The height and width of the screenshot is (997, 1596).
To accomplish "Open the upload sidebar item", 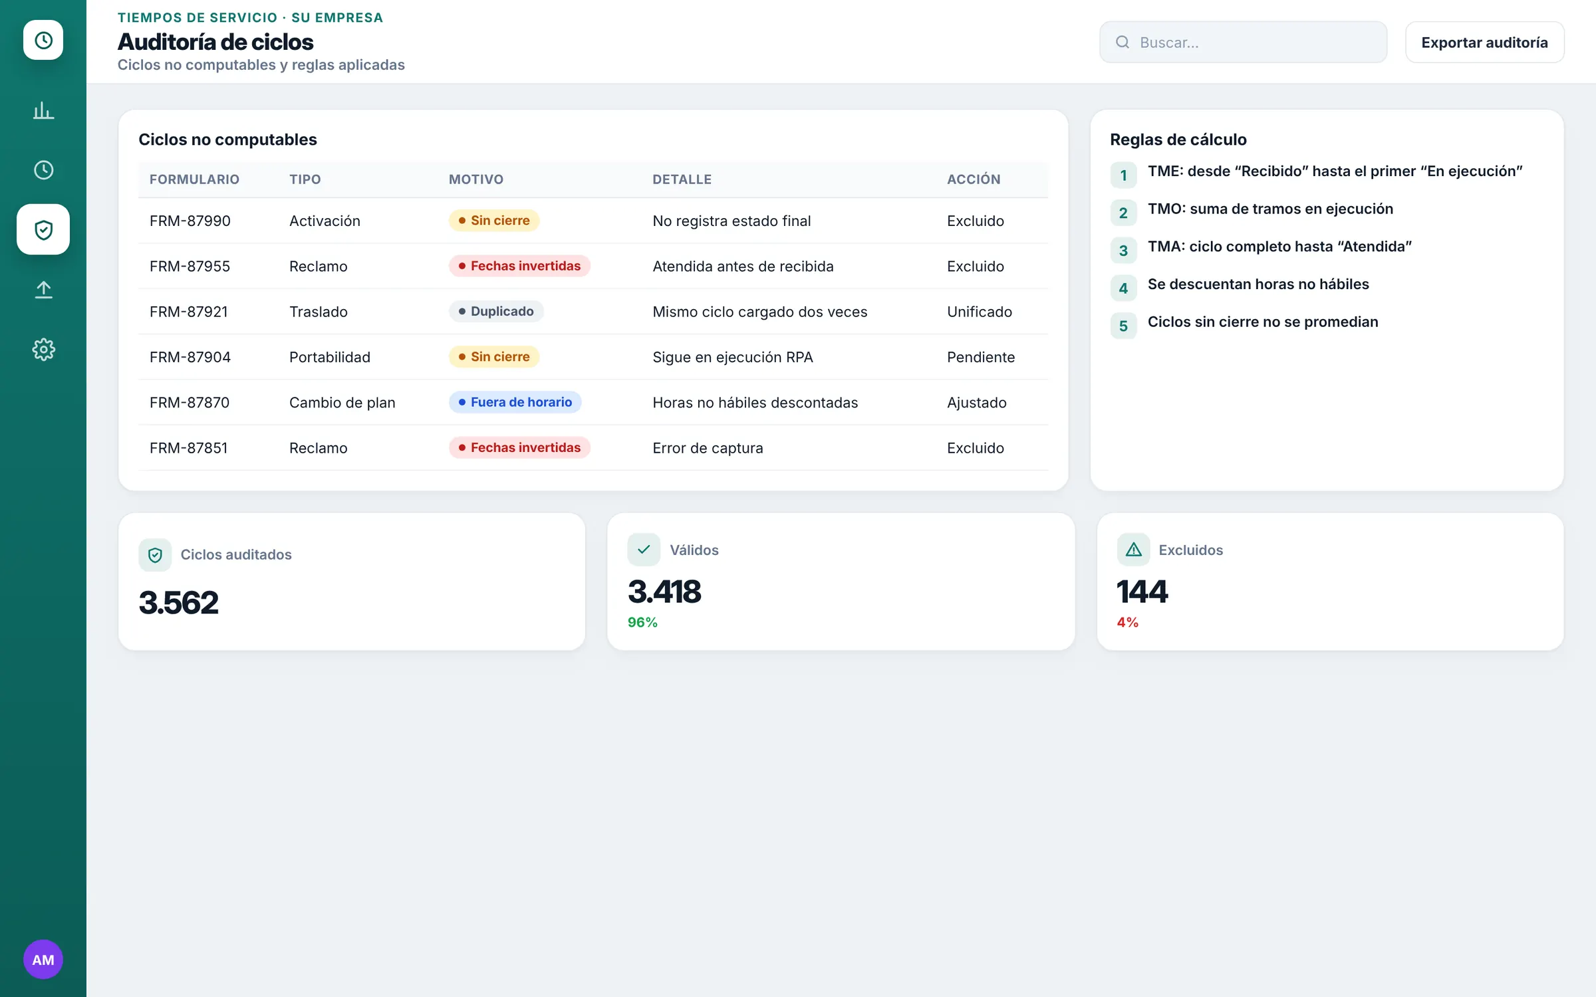I will point(43,290).
